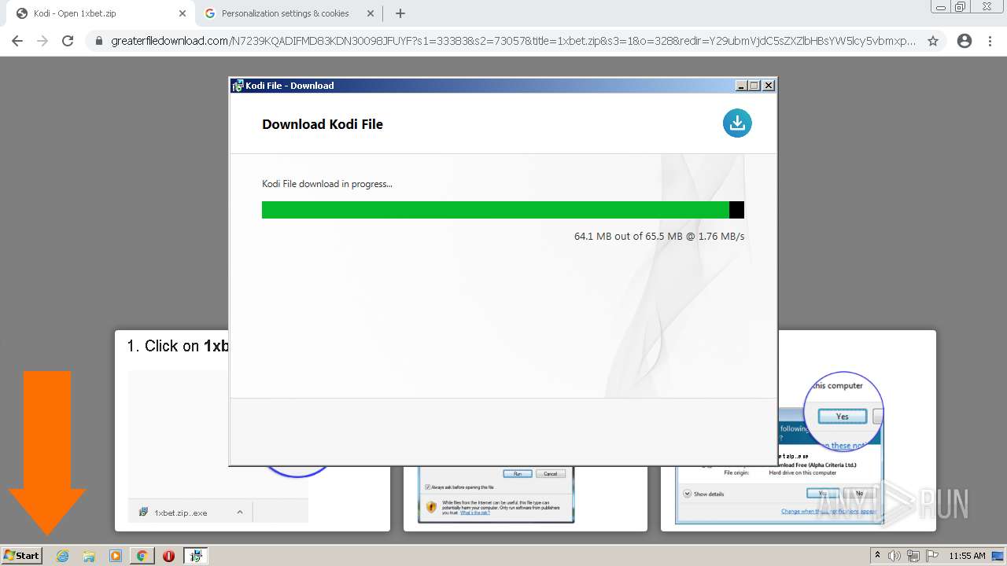This screenshot has height=566, width=1007.
Task: Click the Cancel button in instructions image
Action: 550,473
